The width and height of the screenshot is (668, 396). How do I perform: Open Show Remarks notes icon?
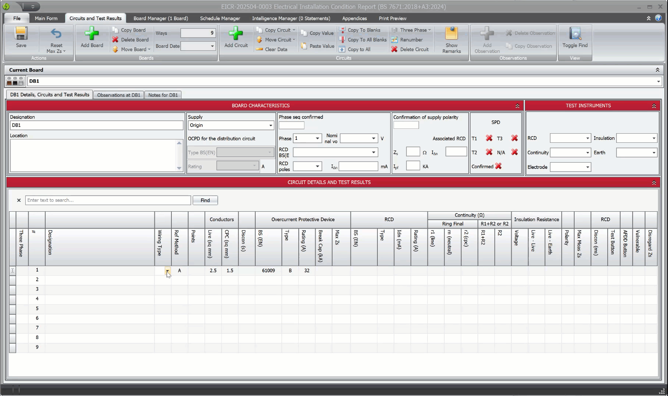click(451, 34)
